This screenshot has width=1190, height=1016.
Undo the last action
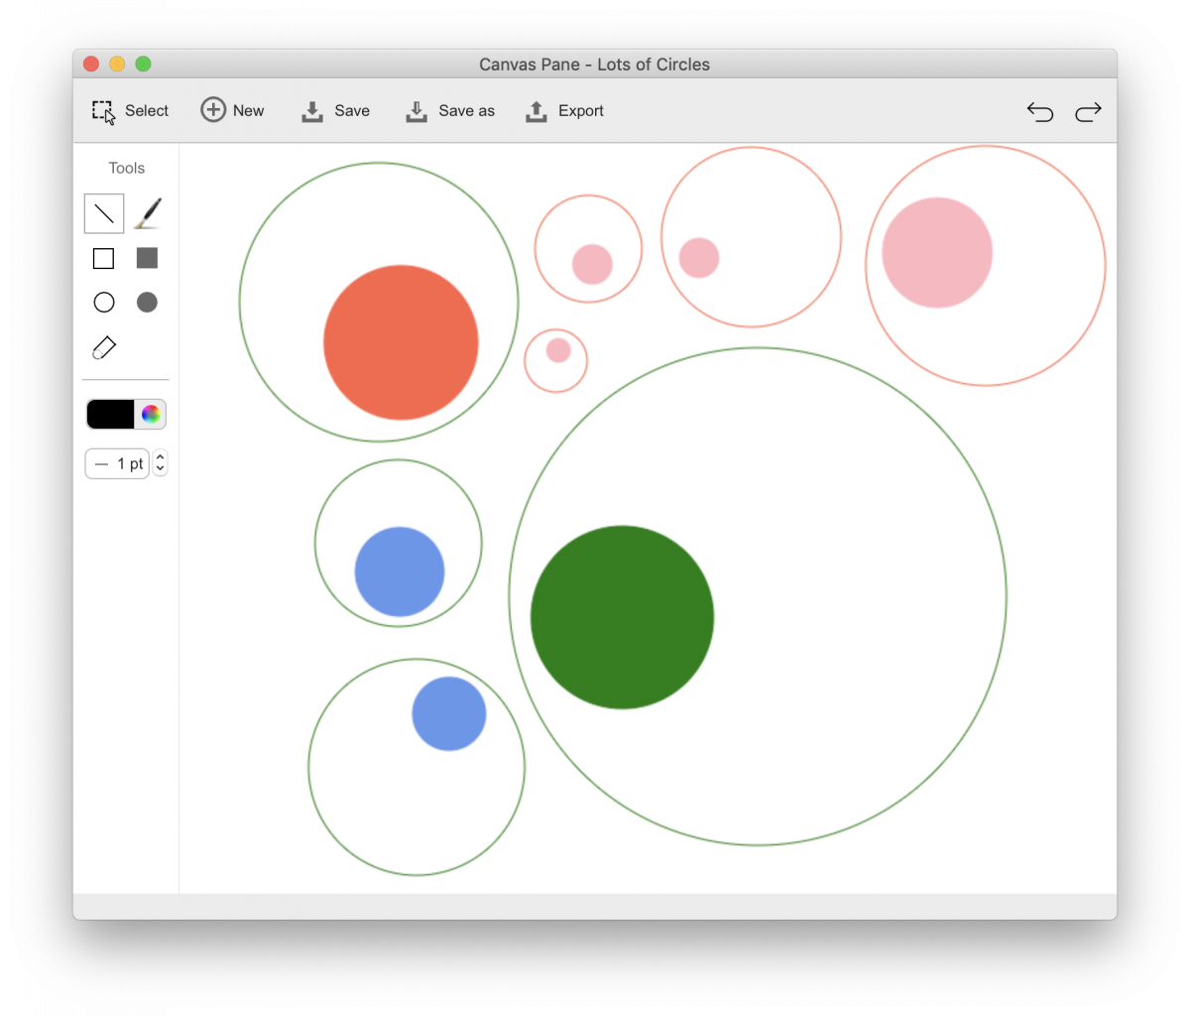click(x=1039, y=111)
